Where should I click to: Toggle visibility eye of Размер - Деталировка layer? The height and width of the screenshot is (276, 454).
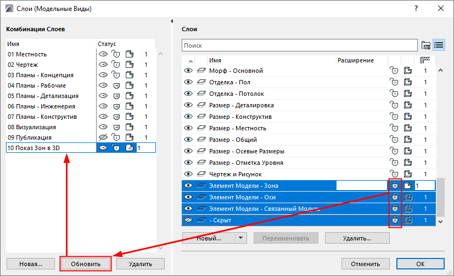pos(188,105)
